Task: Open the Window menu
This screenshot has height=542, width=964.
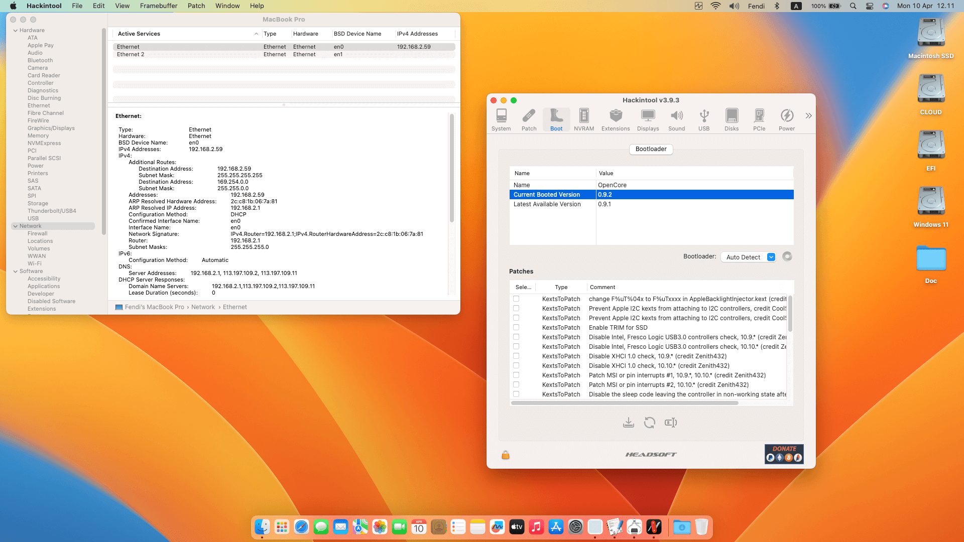Action: point(227,6)
